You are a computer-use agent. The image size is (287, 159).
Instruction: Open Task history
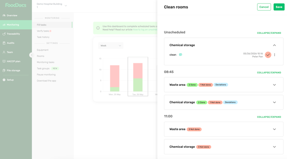pos(43,37)
